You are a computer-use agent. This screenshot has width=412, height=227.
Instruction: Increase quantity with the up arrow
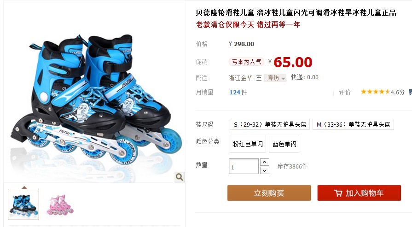(265, 162)
